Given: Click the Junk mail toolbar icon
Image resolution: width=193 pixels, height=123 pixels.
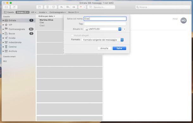Looking at the screenshot, I should tap(54, 7).
